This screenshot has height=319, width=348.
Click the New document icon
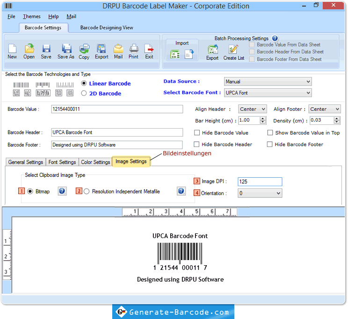[x=12, y=49]
